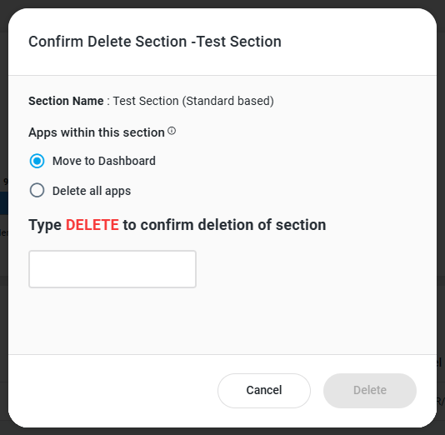
Task: Click empty dialog body below the text field
Action: [222, 321]
